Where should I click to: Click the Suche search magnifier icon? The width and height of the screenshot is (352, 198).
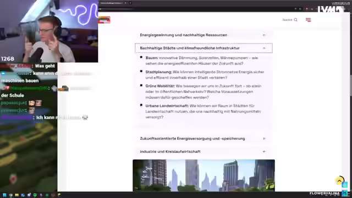[x=296, y=20]
